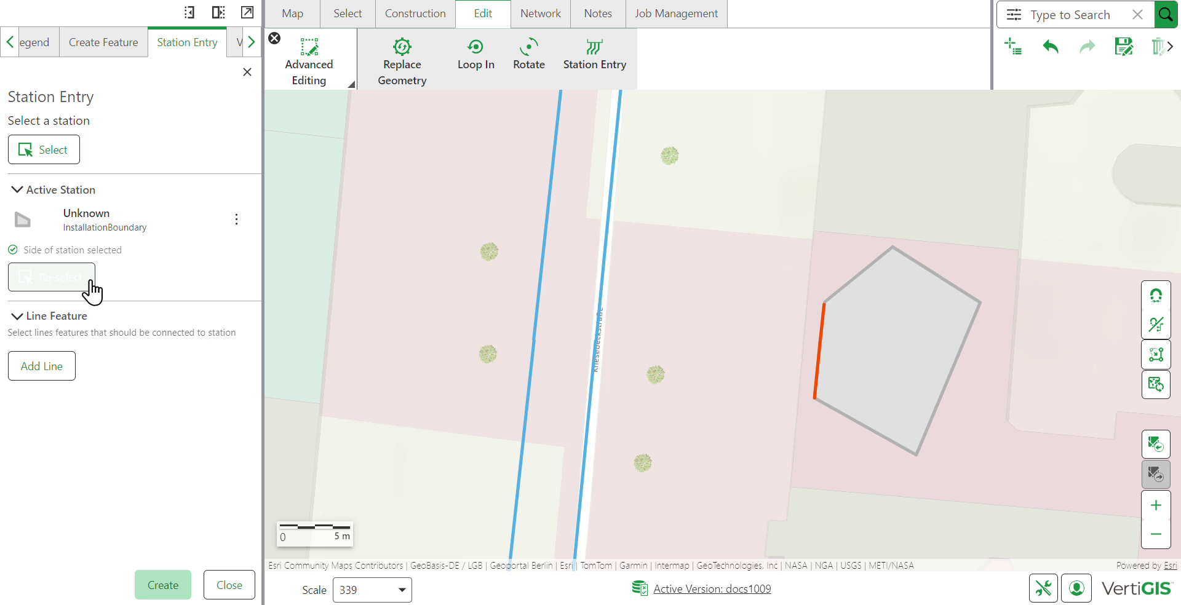
Task: Open the user profile icon
Action: pos(1076,588)
